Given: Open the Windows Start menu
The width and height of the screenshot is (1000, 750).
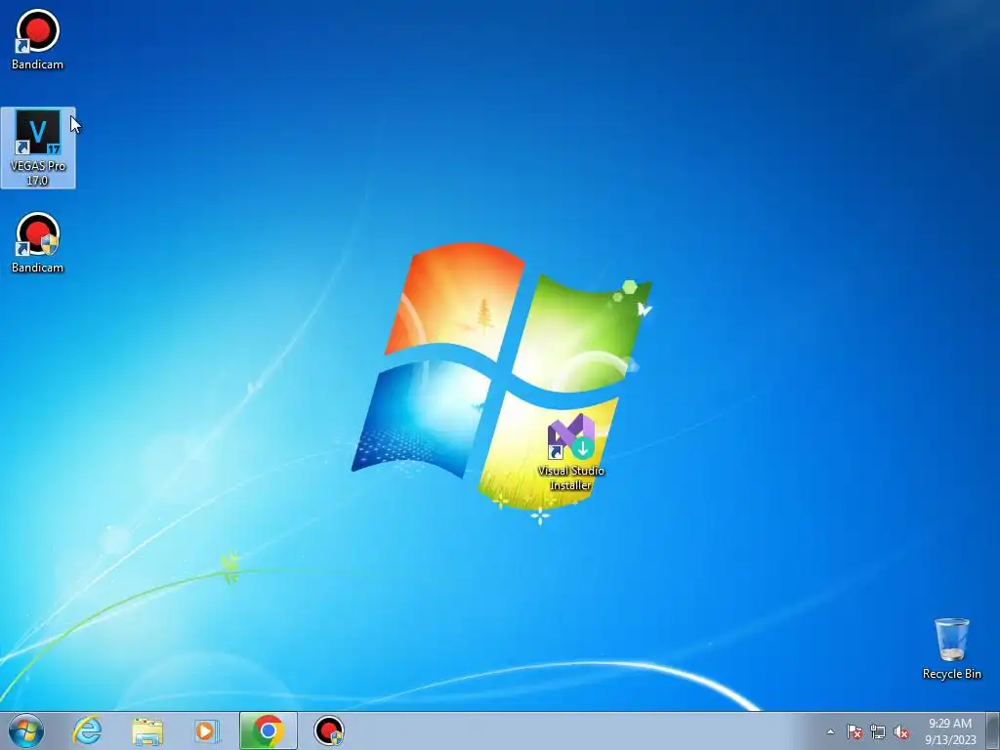Looking at the screenshot, I should [x=26, y=730].
